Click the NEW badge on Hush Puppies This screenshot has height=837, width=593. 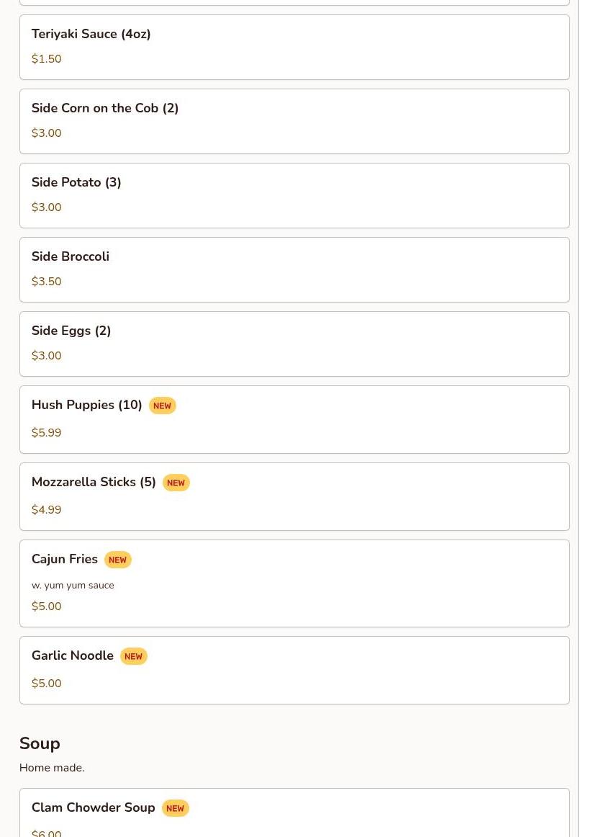coord(162,406)
